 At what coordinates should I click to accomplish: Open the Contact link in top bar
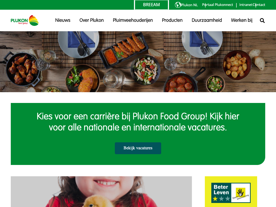[259, 5]
